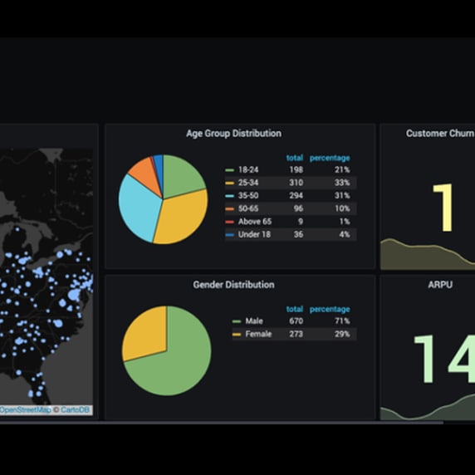Click the yellow 25-34 color swatch
The height and width of the screenshot is (475, 475).
230,183
